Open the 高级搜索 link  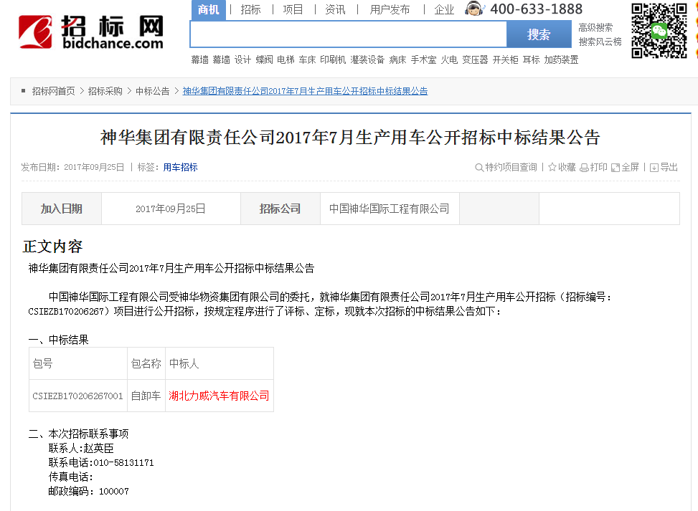(595, 27)
